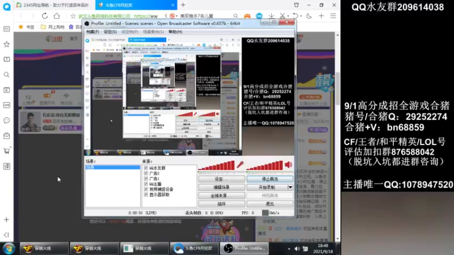The image size is (454, 255).
Task: Adjust the microphone volume meter bars
Action: [x=217, y=165]
